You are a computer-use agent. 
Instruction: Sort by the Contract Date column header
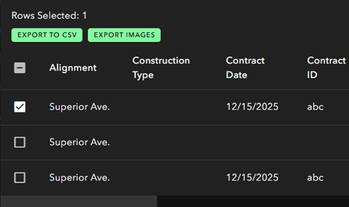click(x=245, y=68)
